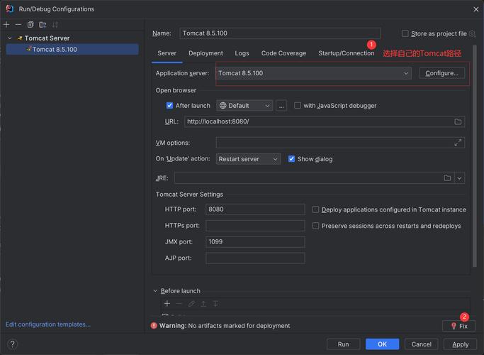Remove the Before launch task
484x355 pixels.
(179, 304)
